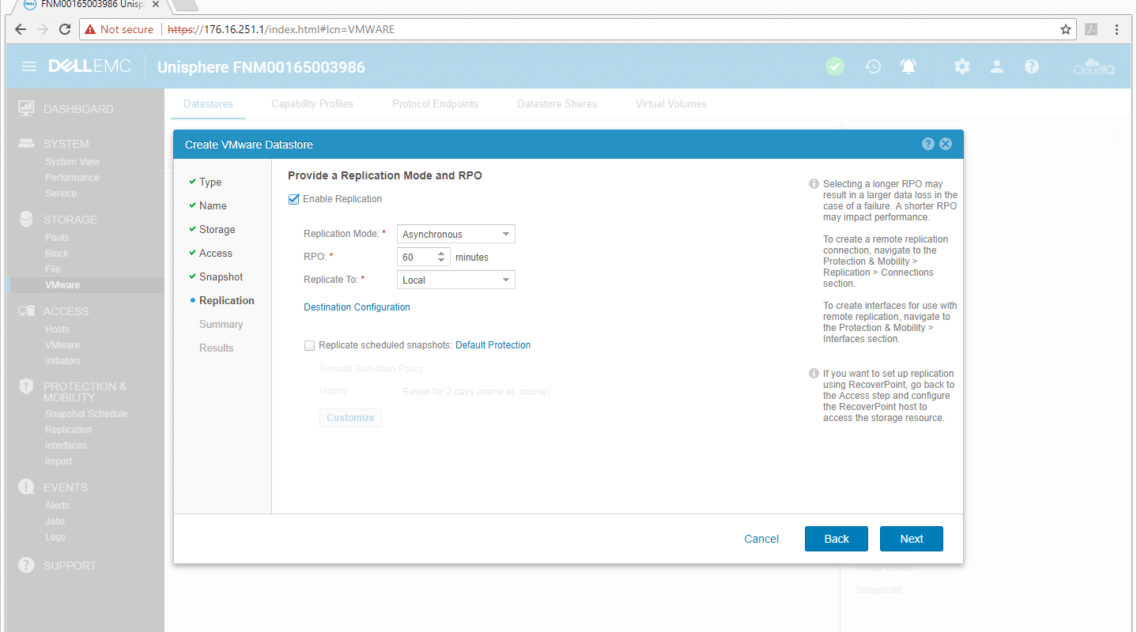Open Pools under Storage
This screenshot has width=1137, height=632.
tap(57, 238)
